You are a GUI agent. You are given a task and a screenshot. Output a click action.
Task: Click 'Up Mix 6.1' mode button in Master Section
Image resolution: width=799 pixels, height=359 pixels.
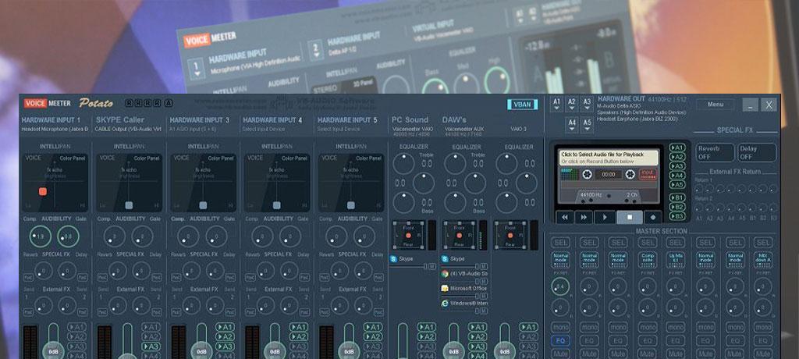pyautogui.click(x=676, y=260)
